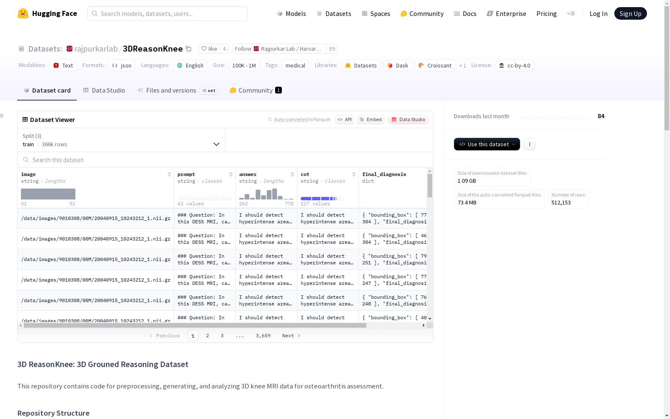Show the +1 additional libraries

click(x=463, y=65)
